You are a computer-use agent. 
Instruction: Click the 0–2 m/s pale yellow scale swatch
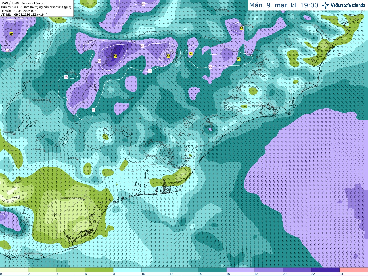14,270
